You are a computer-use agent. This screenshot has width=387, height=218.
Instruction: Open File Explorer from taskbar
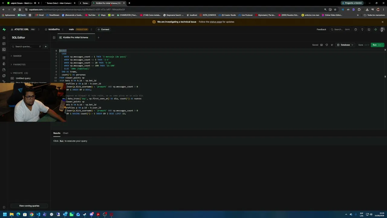coord(11,215)
